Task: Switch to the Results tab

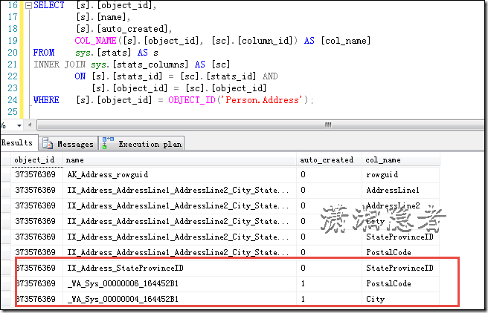Action: tap(17, 143)
